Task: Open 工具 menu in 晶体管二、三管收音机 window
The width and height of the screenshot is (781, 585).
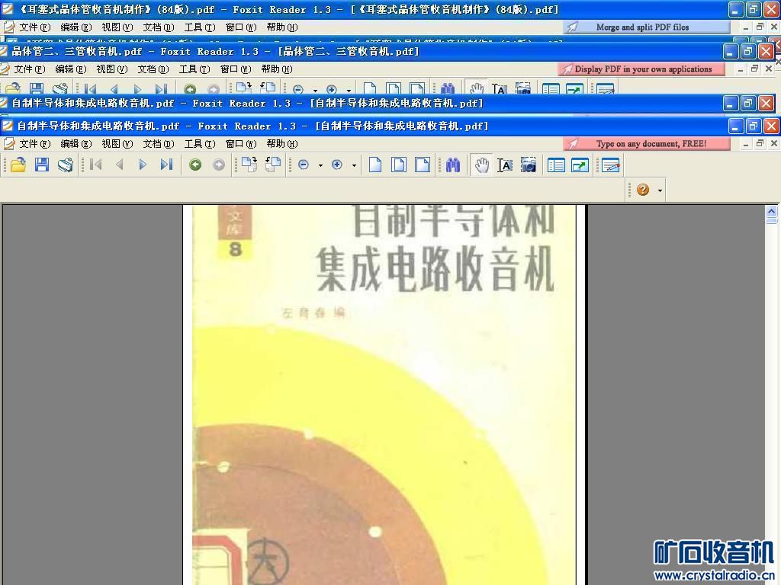Action: 194,69
